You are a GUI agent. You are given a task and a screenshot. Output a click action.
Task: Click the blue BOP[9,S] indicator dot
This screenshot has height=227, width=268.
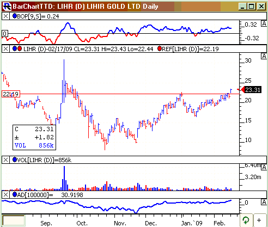15,16
